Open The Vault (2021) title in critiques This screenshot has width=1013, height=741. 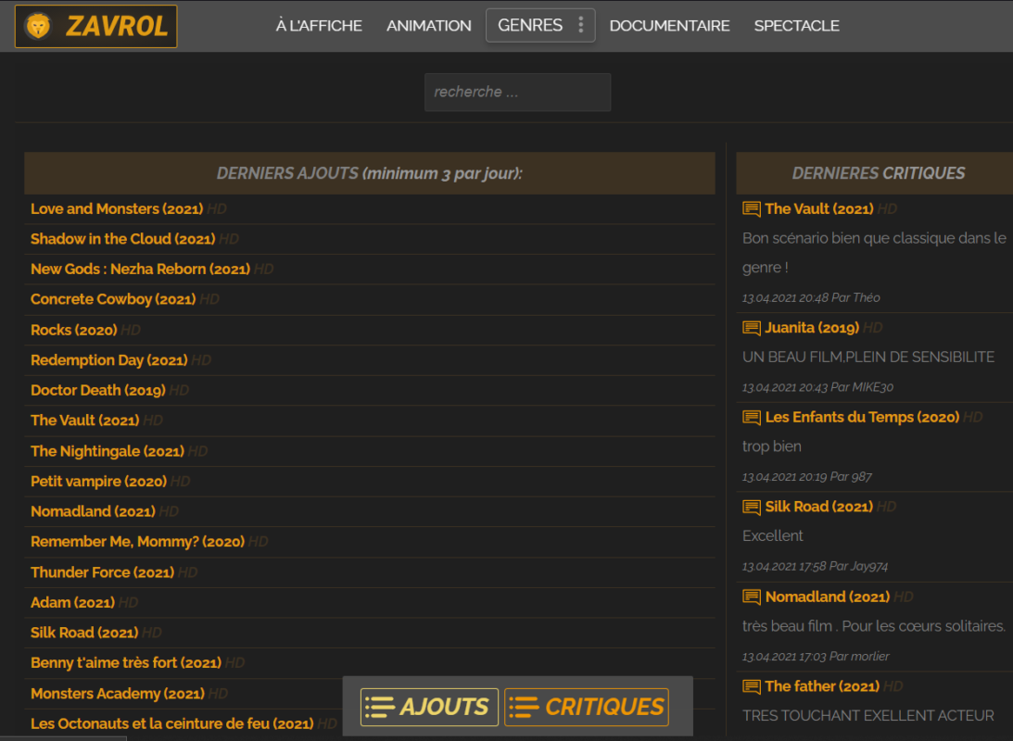click(819, 208)
